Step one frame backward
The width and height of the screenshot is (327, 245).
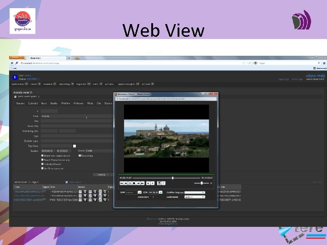[x=148, y=183]
